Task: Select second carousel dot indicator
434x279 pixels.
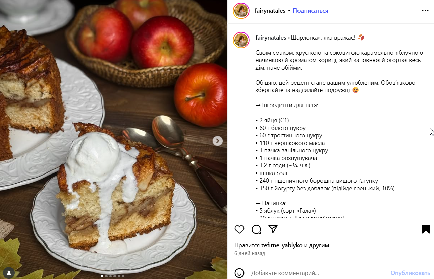Action: coord(106,276)
